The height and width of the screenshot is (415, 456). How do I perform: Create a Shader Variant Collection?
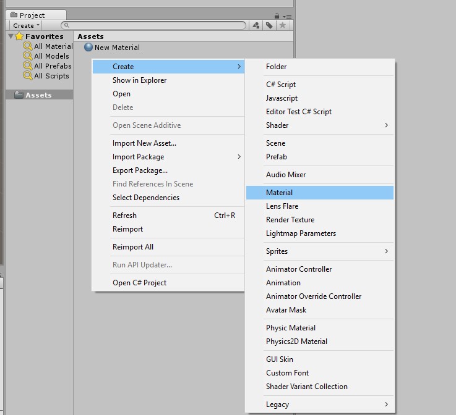(x=320, y=387)
